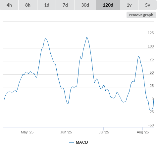Click the Jul '25 axis label
The width and height of the screenshot is (157, 151).
click(x=104, y=132)
